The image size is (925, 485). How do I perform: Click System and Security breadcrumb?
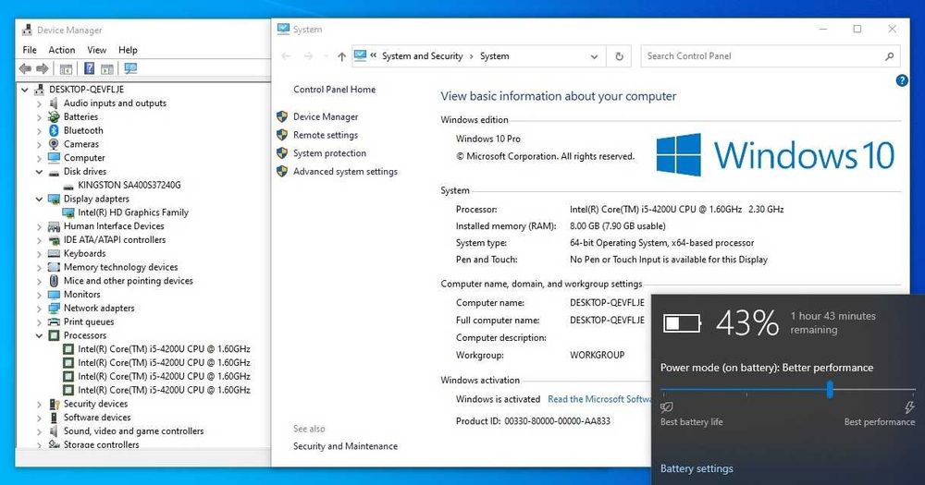pos(423,56)
